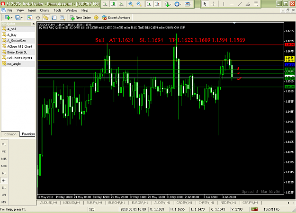Viewport: 296px width, 213px height.
Task: Open the View menu
Action: tap(20, 10)
